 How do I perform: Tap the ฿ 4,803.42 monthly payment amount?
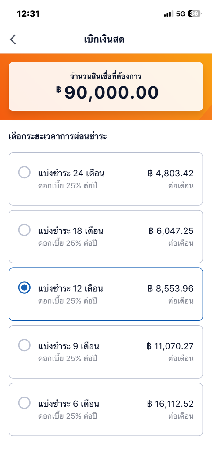171,174
